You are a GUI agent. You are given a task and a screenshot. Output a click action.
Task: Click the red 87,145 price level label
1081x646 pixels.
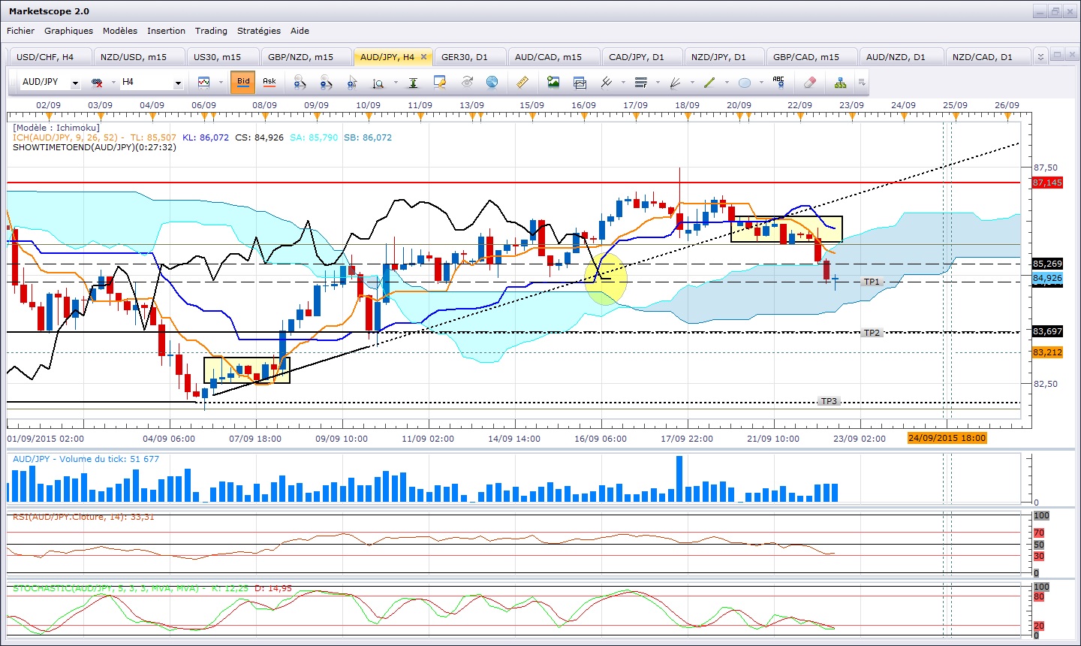(1047, 183)
